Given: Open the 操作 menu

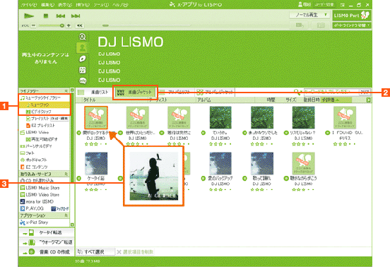Looking at the screenshot, I should [x=83, y=5].
